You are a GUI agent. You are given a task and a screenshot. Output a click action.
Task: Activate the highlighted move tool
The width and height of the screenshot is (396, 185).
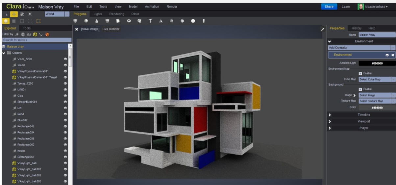point(14,14)
